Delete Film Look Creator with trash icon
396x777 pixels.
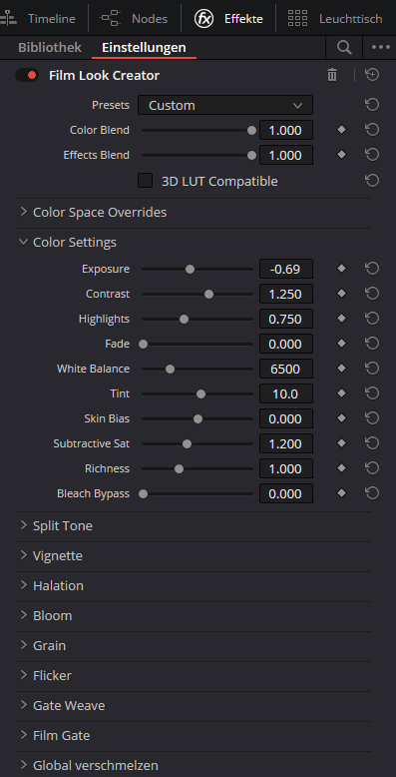[332, 75]
